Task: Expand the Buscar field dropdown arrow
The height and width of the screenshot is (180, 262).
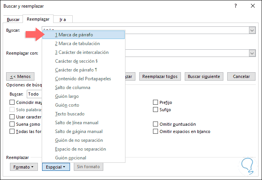Action: coord(252,30)
